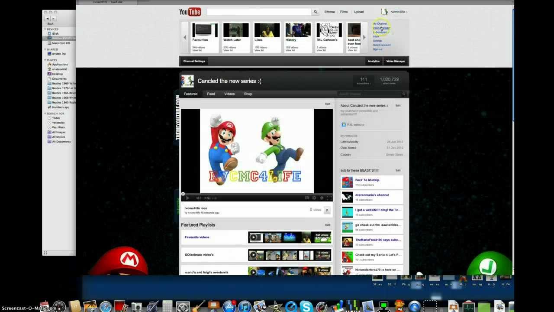
Task: Click Settings in account menu
Action: click(377, 41)
